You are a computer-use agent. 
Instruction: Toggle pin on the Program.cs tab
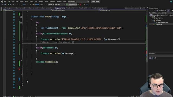62,8
